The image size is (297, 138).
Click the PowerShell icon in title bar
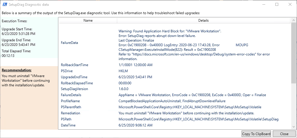coord(5,4)
